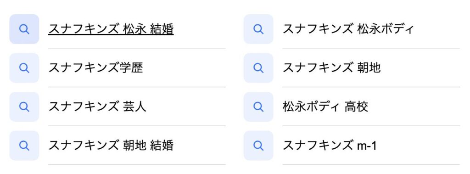Select the スナフキンズ 松永ボディ suggestion

tap(348, 29)
